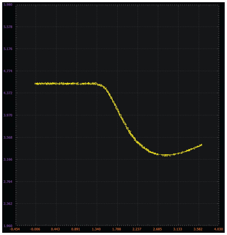The width and height of the screenshot is (227, 235).
Task: Click the X-axis label -0.454
Action: (15, 229)
